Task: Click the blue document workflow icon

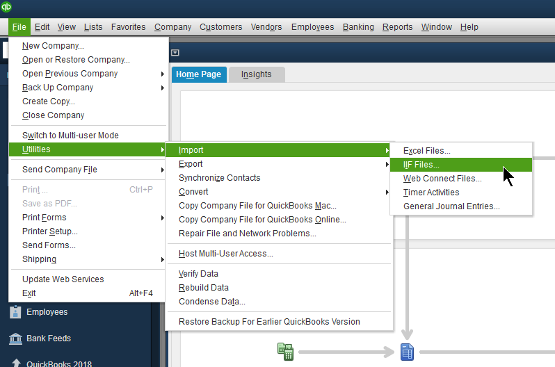Action: tap(407, 352)
